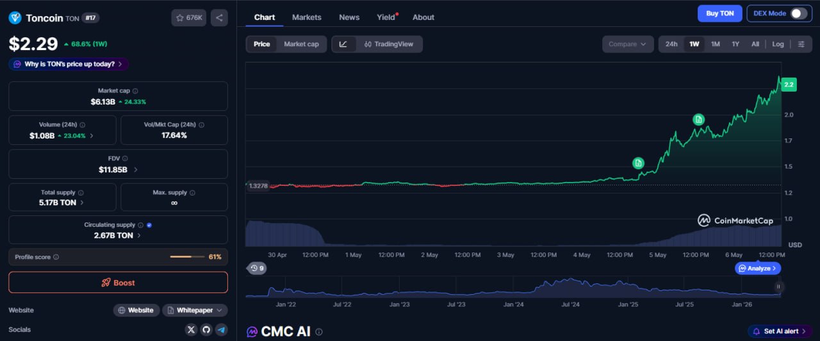820x341 pixels.
Task: Click the $2.29 price text
Action: [x=33, y=44]
